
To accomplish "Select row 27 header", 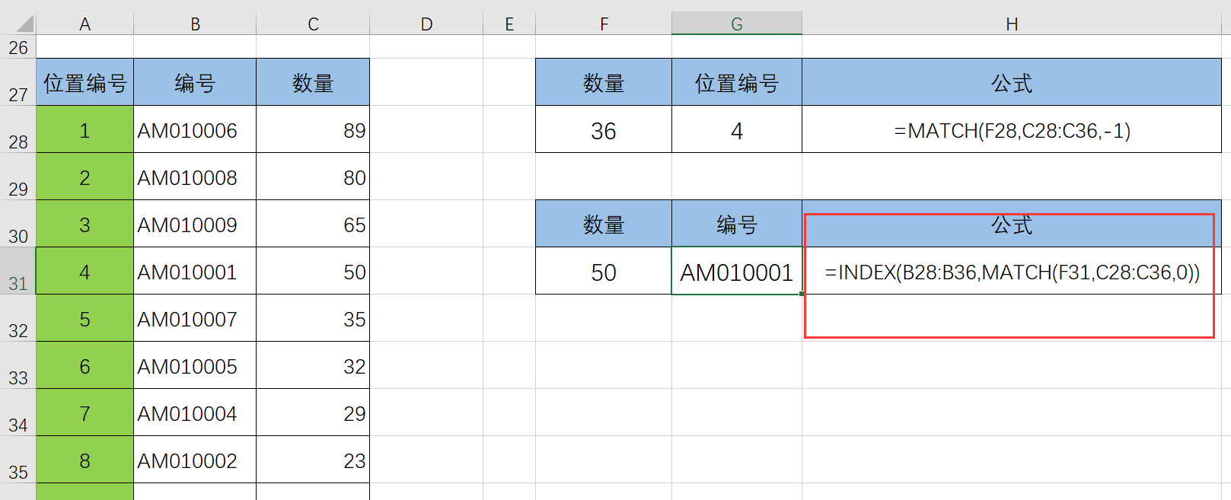I will (18, 82).
